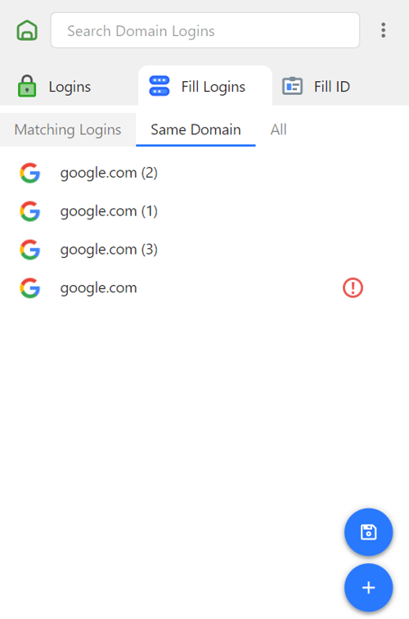Show the All logins sub-tab

pyautogui.click(x=278, y=130)
